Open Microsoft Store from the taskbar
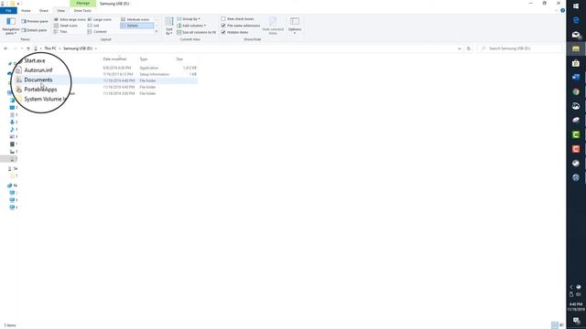The width and height of the screenshot is (586, 329). click(x=576, y=63)
